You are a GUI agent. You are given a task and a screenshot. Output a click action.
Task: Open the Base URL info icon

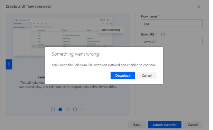pyautogui.click(x=163, y=34)
